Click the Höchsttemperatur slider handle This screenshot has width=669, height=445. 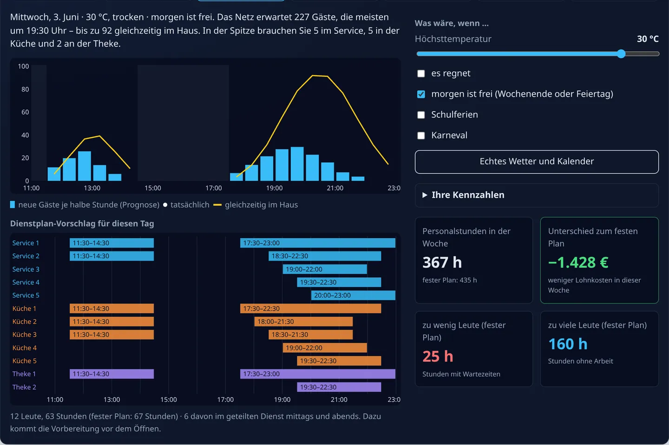coord(621,54)
